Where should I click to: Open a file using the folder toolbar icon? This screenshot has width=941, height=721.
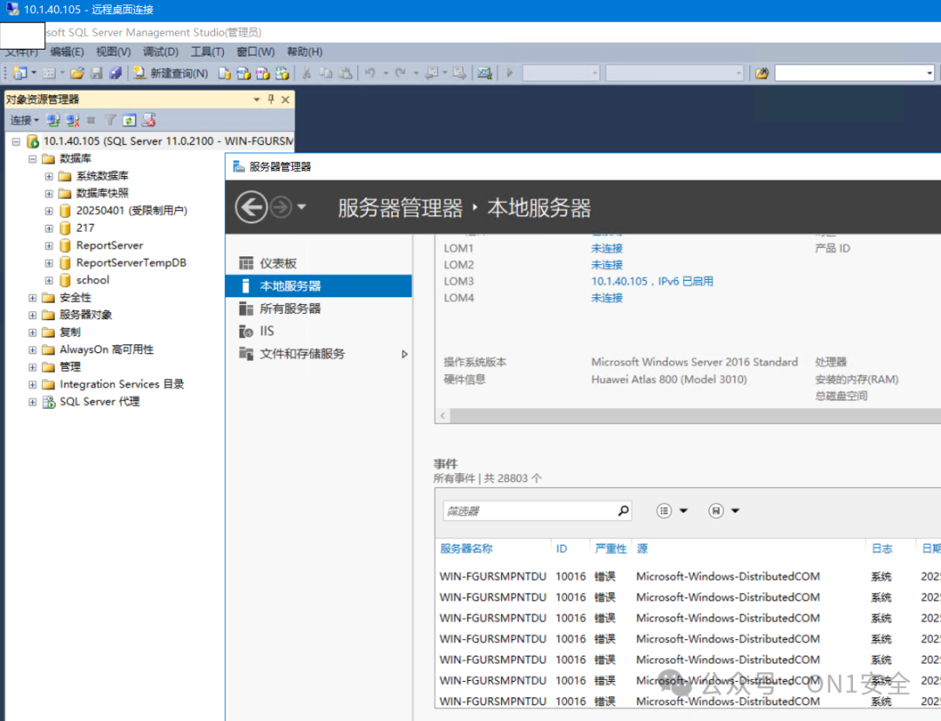click(77, 72)
